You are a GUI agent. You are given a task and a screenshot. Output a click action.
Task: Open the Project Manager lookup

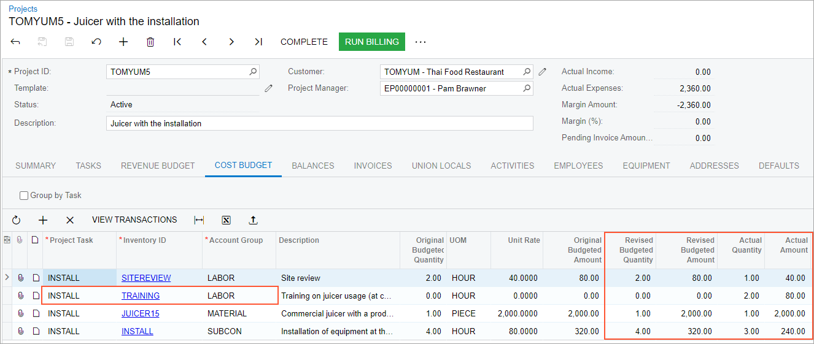pyautogui.click(x=527, y=88)
